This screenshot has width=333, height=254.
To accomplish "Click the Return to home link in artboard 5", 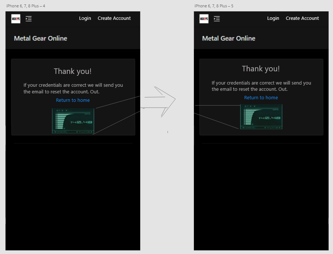I will pyautogui.click(x=261, y=98).
